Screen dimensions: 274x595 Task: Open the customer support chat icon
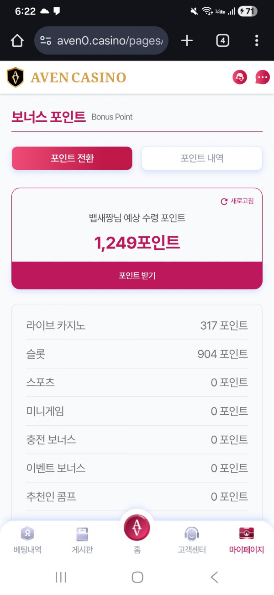pyautogui.click(x=239, y=77)
